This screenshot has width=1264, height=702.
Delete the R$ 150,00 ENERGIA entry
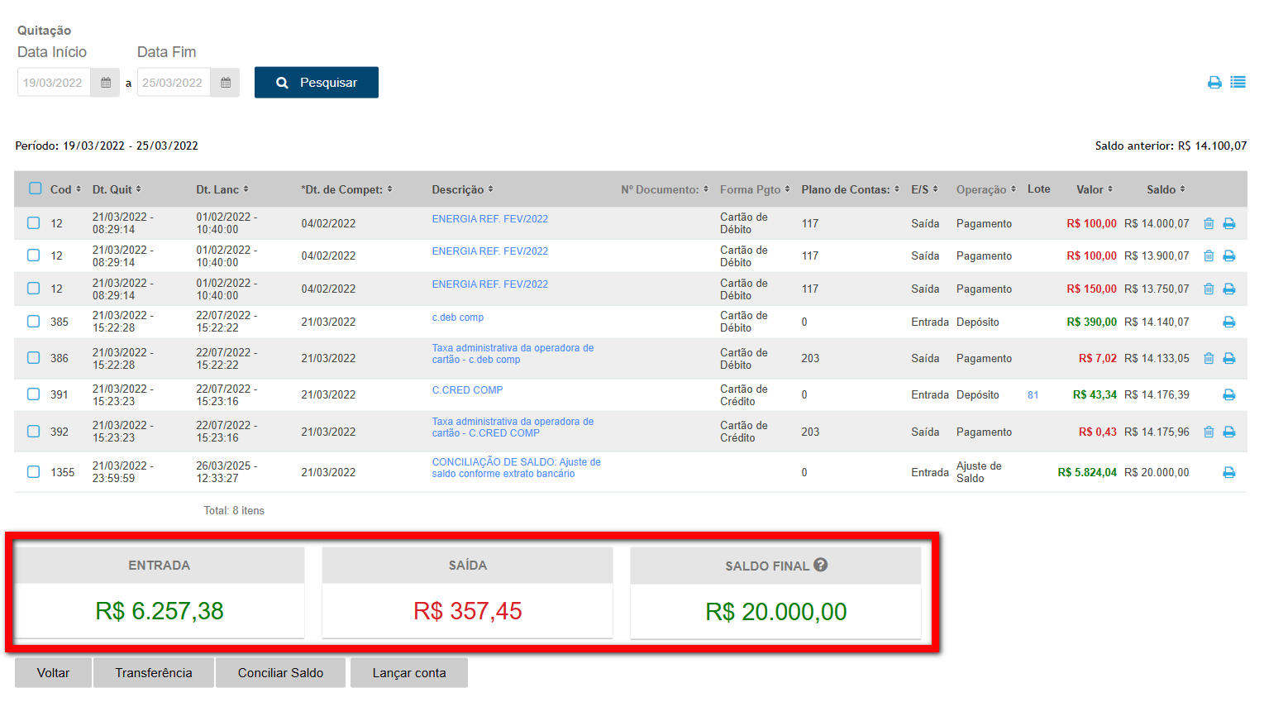point(1209,289)
